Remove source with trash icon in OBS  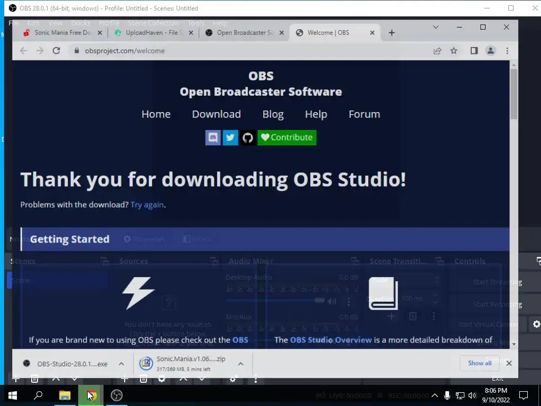coord(144,379)
